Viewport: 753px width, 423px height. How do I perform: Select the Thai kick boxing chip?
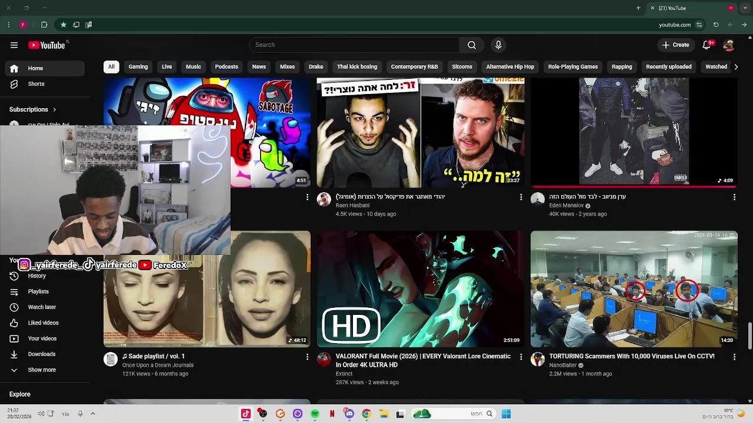pos(357,66)
